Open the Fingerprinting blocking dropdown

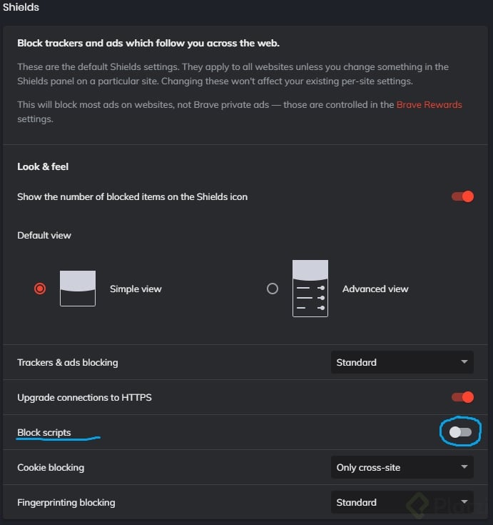(x=402, y=502)
